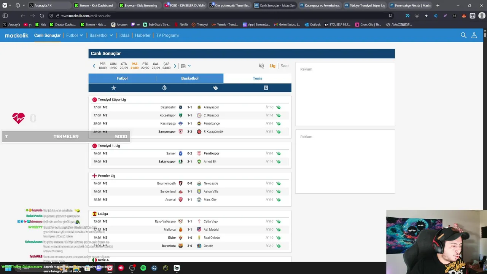Expand the calendar dropdown arrow
This screenshot has width=487, height=274.
(189, 66)
